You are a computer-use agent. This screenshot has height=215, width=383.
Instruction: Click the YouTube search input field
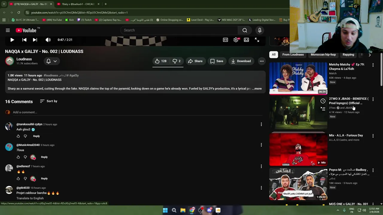tap(179, 30)
